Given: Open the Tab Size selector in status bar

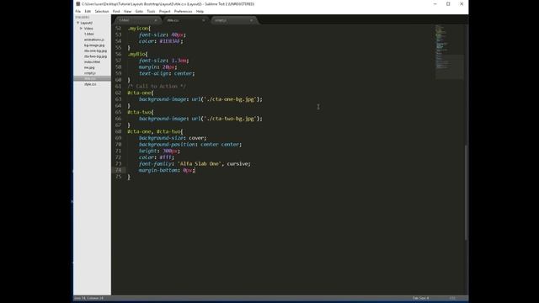Looking at the screenshot, I should coord(420,298).
